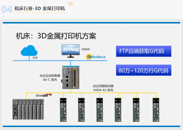
Task: Click the ASDA-A2 系列 text
Action: (103, 90)
